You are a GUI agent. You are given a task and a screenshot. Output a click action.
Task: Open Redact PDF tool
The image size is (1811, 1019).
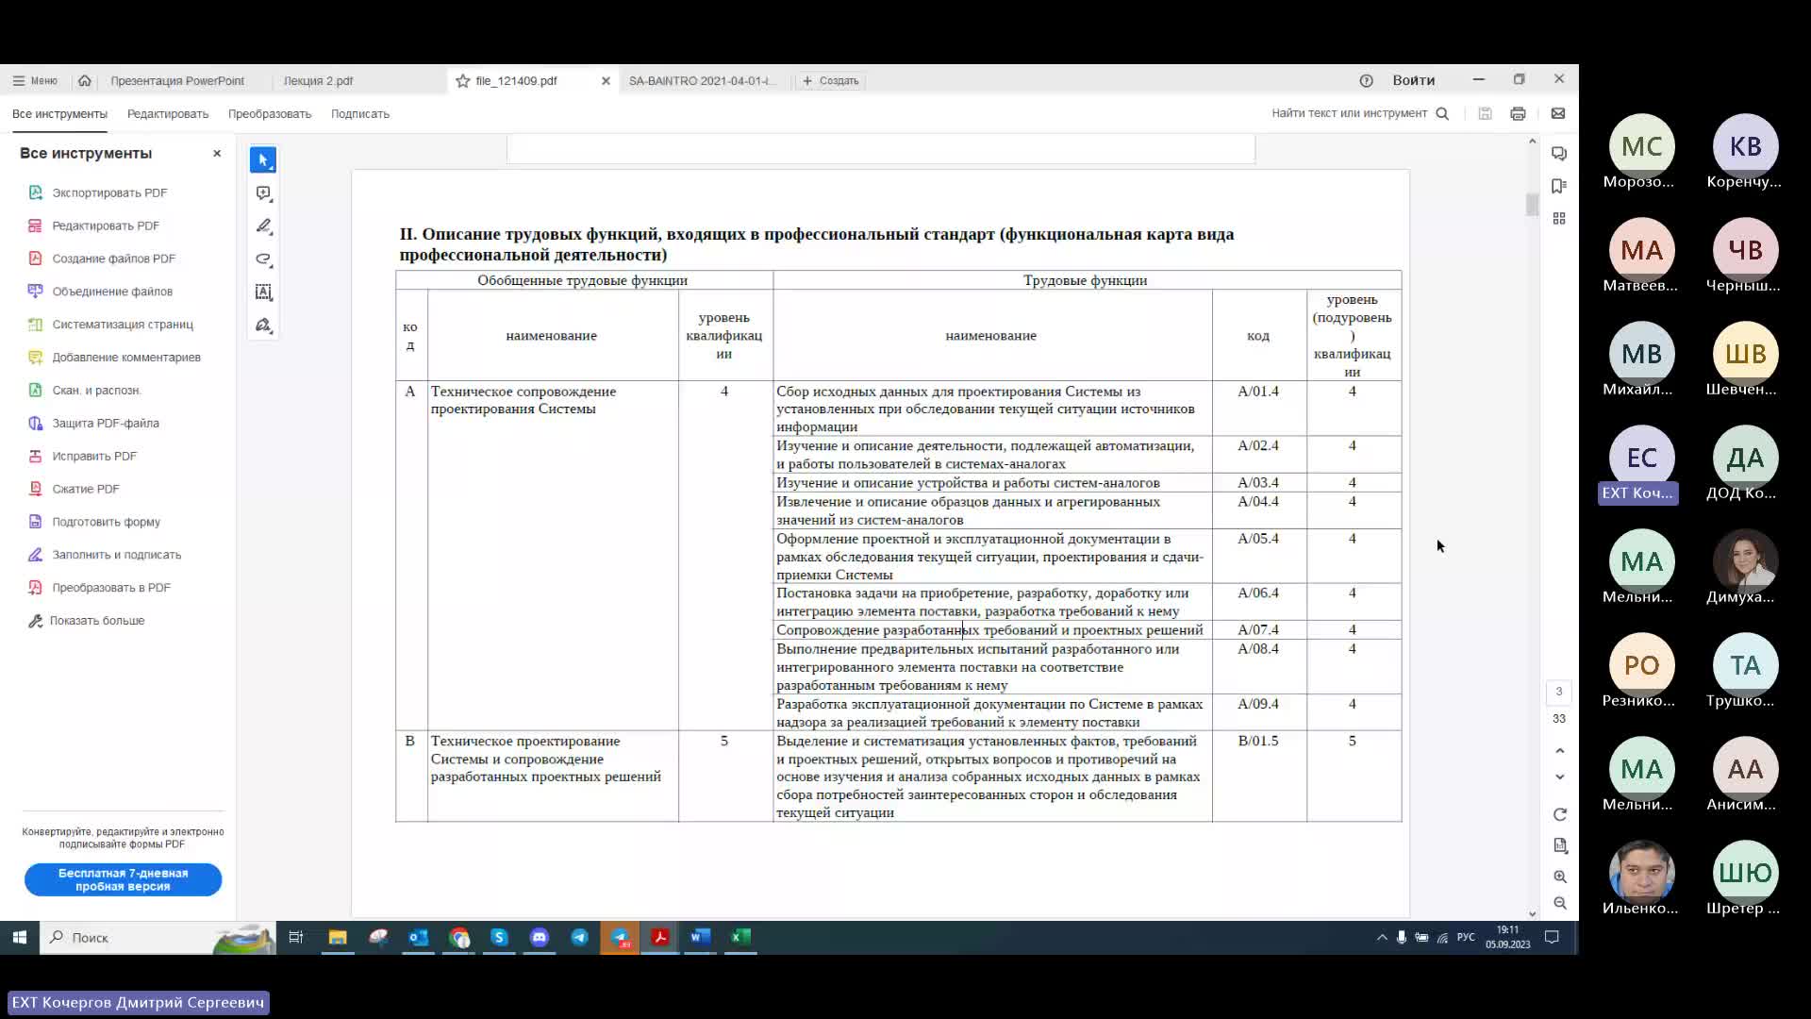tap(94, 456)
